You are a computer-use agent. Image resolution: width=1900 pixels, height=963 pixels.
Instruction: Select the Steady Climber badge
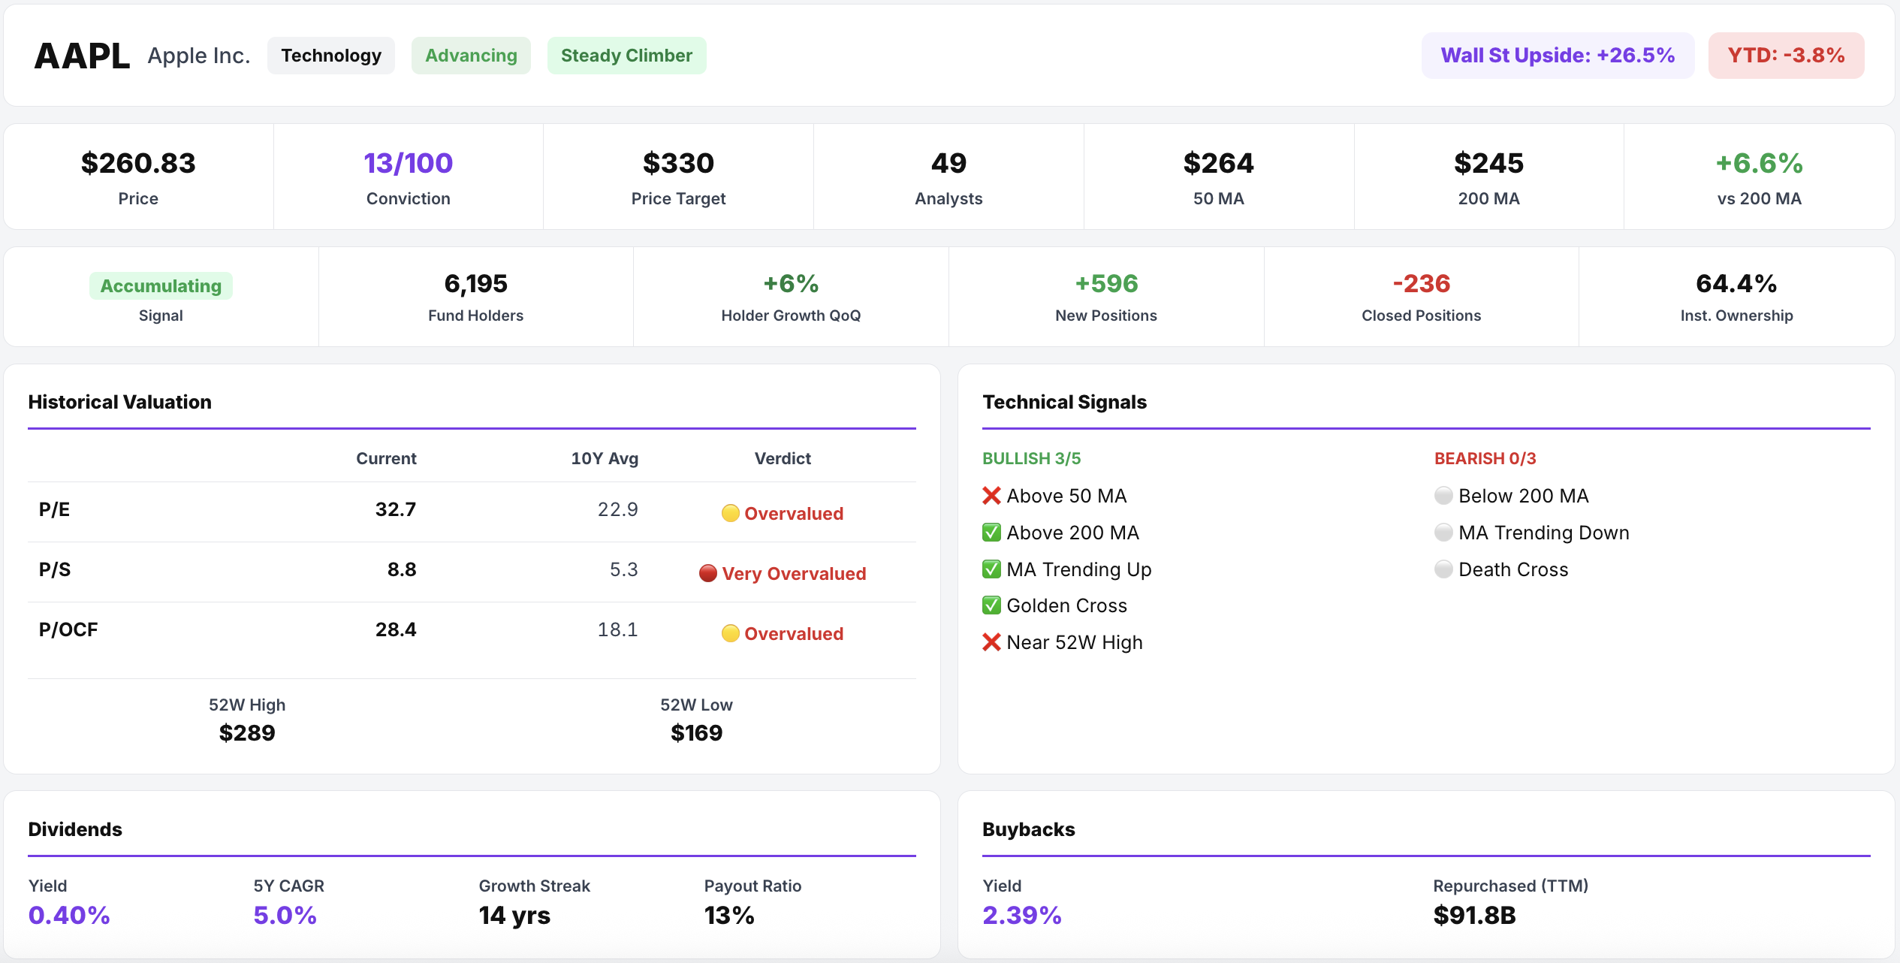click(x=626, y=56)
